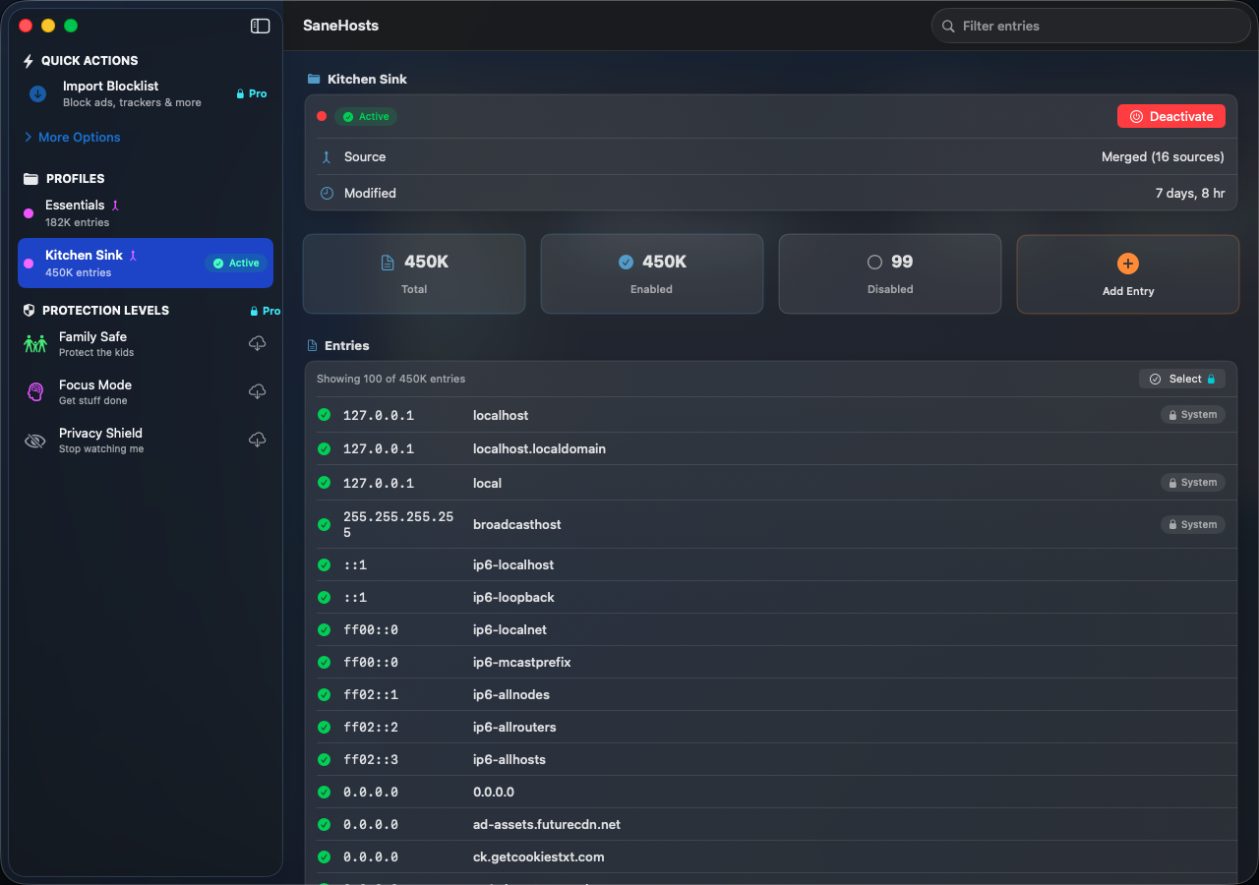Screen dimensions: 1259x885
Task: Select the Family Safe protection icon
Action: [34, 343]
